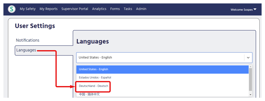Image resolution: width=265 pixels, height=101 pixels.
Task: Click the User Settings page heading
Action: 35,26
